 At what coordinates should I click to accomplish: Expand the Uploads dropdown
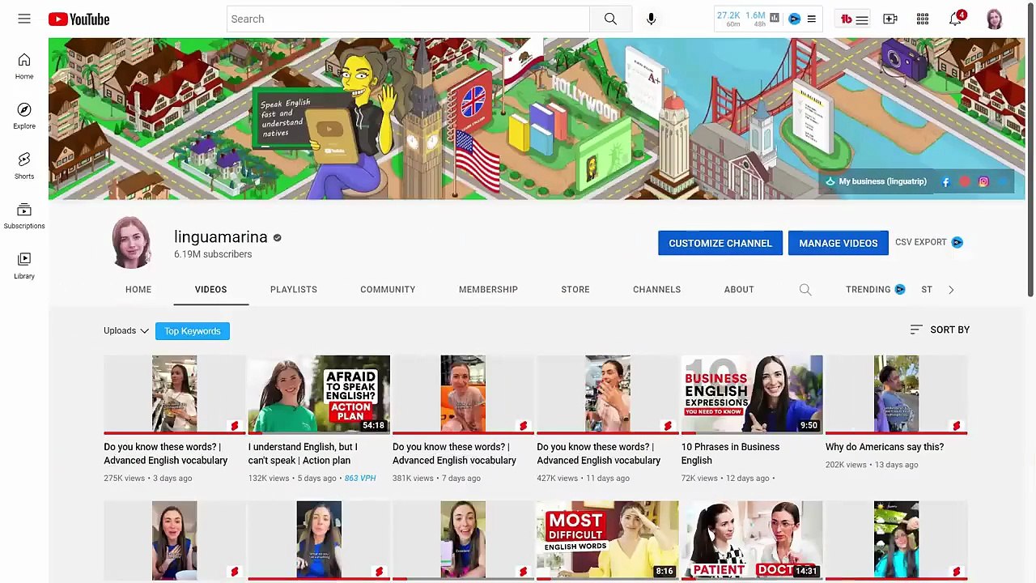pos(126,330)
